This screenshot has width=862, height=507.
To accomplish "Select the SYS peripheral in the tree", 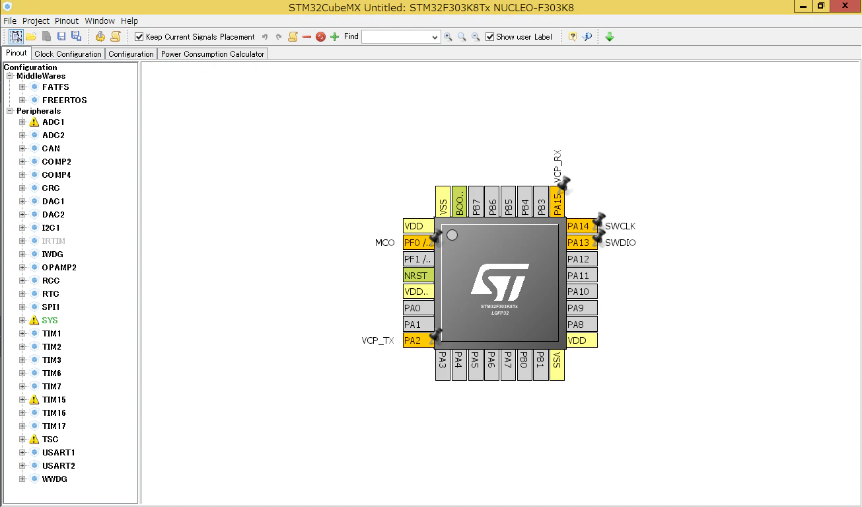I will pyautogui.click(x=50, y=321).
